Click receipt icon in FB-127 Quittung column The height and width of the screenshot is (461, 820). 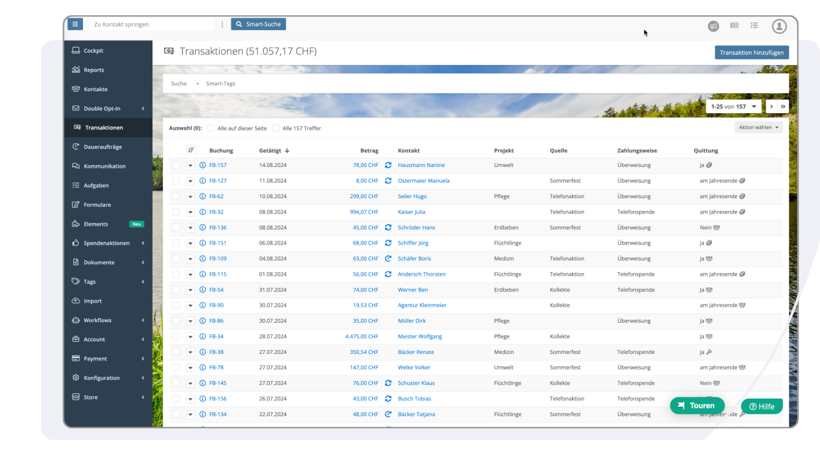pos(742,181)
